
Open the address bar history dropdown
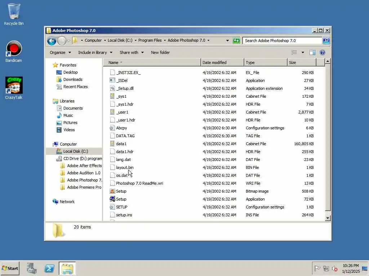pos(227,41)
